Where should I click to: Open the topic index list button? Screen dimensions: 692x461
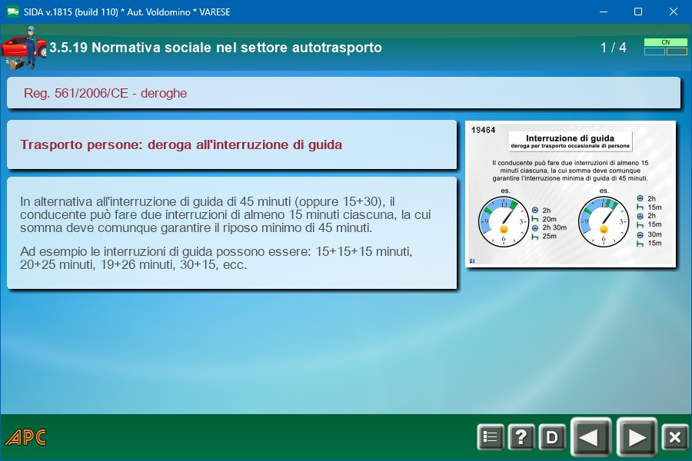click(x=490, y=437)
